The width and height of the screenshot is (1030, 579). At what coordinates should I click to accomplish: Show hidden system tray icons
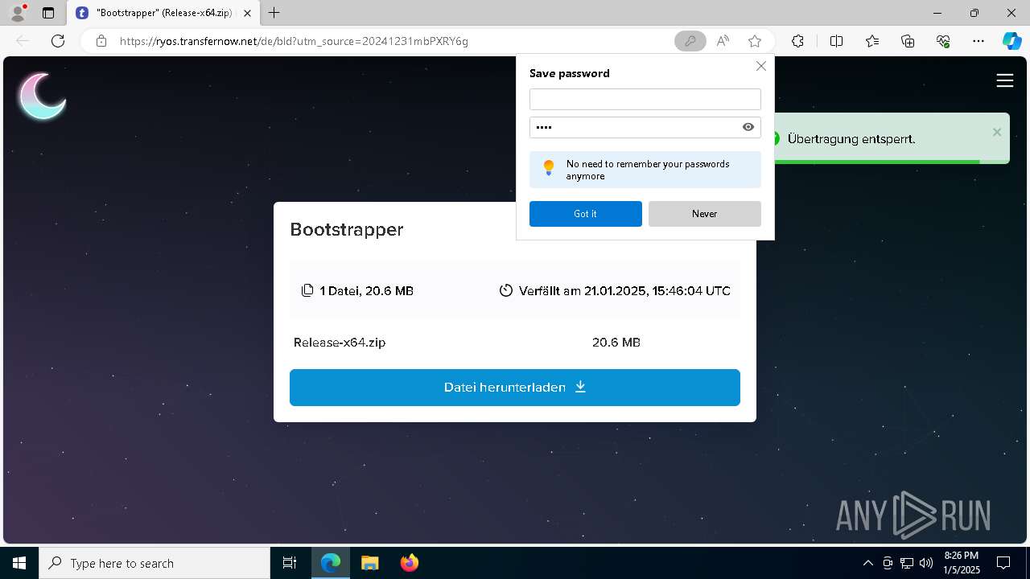tap(867, 563)
